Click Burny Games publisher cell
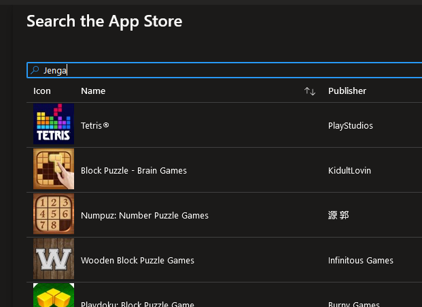The height and width of the screenshot is (307, 422). tap(354, 304)
